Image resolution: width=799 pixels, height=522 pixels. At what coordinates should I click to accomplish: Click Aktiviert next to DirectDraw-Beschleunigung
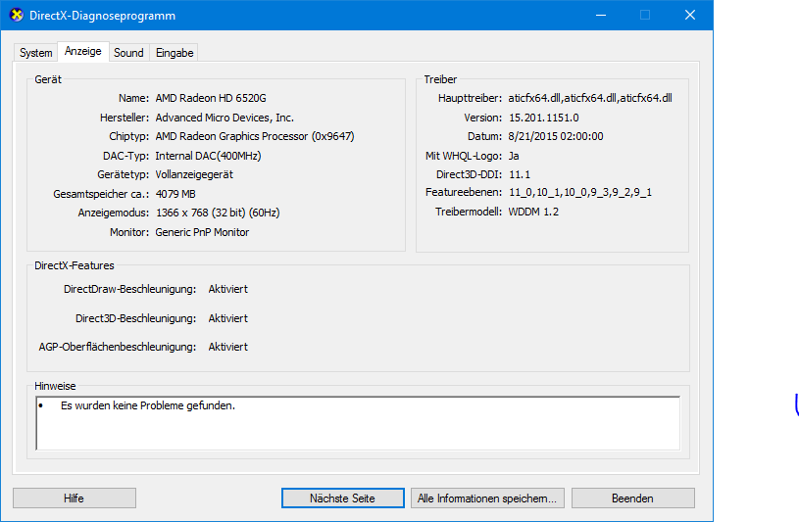227,289
